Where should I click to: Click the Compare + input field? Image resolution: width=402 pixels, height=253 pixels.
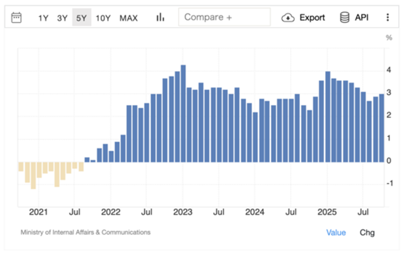[224, 17]
